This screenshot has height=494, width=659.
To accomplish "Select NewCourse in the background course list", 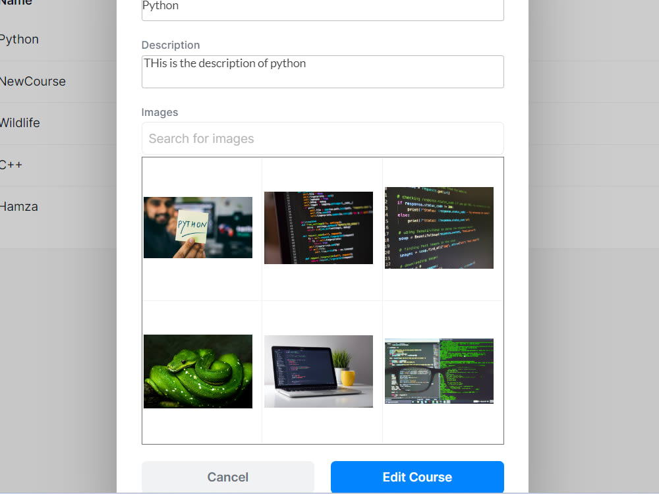I will 33,81.
